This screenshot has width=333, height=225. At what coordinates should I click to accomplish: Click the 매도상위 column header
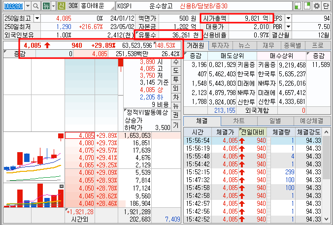pos(232,56)
